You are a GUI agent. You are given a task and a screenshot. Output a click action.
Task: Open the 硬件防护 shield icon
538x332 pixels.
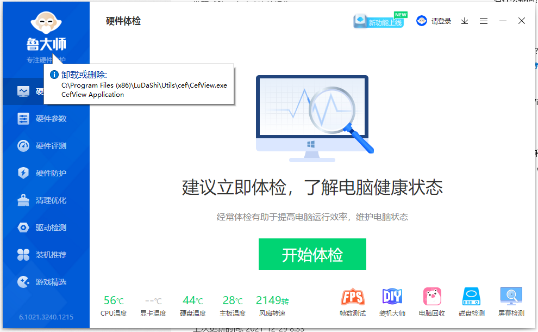click(x=23, y=173)
